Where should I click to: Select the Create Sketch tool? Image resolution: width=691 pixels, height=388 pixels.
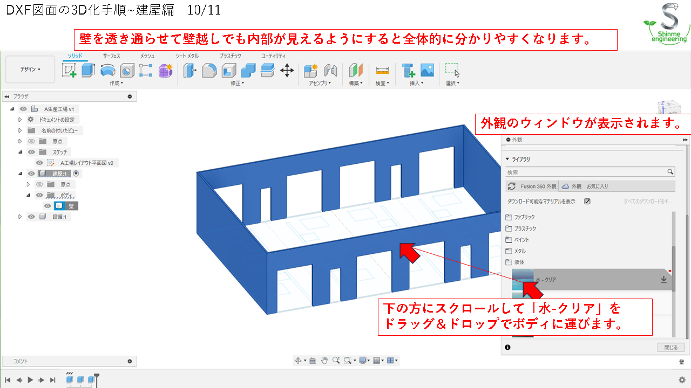pos(69,71)
